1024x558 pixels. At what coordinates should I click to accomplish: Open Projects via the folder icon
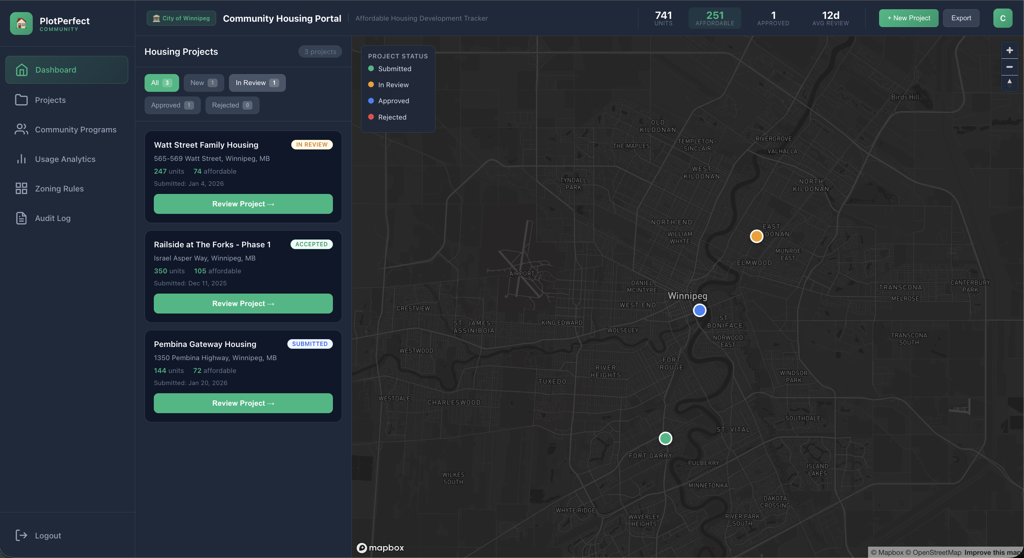(x=21, y=100)
